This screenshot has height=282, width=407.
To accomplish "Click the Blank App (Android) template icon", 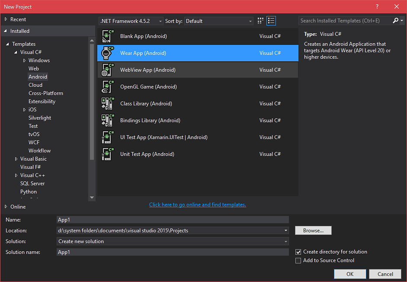I will 108,36.
